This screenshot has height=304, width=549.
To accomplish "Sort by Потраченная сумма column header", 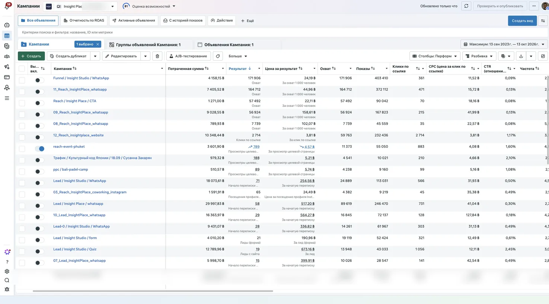I will coord(188,68).
